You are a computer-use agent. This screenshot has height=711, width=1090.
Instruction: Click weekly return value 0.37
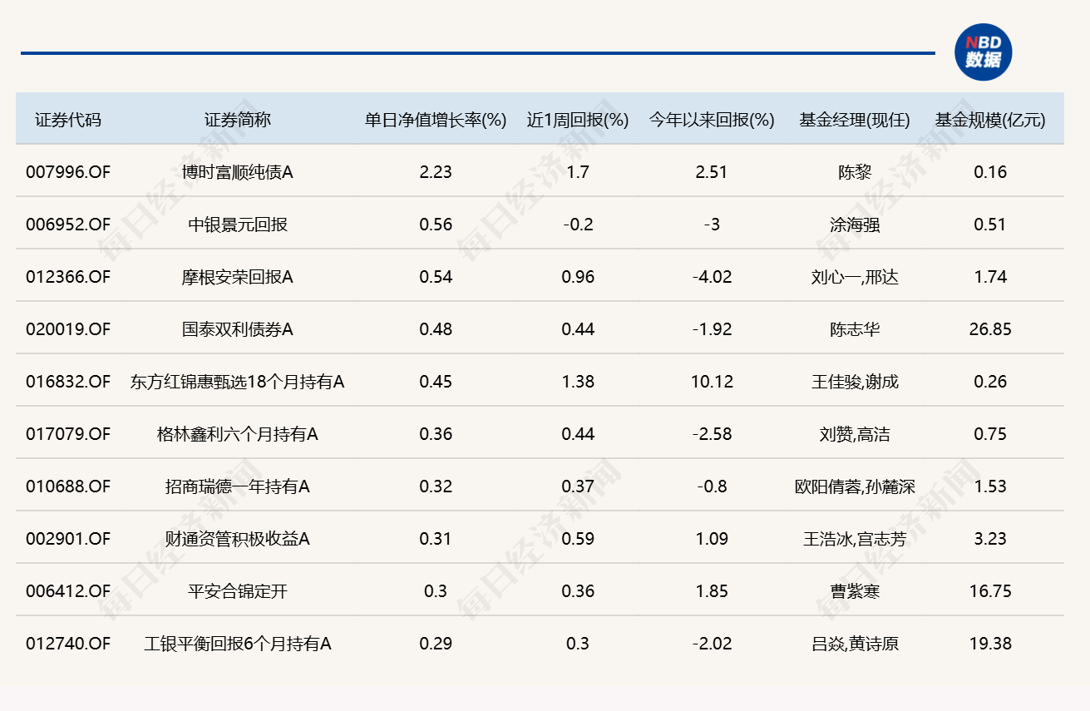578,486
